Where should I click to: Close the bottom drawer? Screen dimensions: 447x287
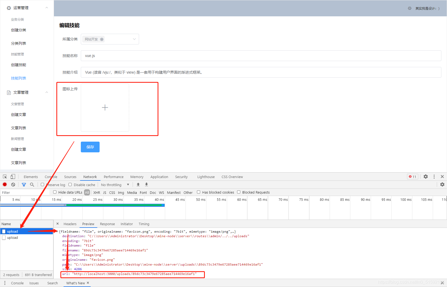[x=442, y=283]
